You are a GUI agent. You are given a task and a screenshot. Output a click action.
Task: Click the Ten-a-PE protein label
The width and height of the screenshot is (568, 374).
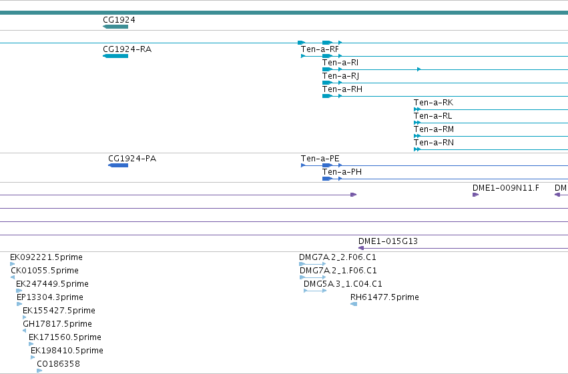[320, 159]
